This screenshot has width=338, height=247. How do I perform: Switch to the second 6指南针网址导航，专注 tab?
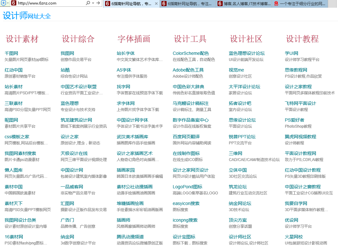[x=187, y=4]
